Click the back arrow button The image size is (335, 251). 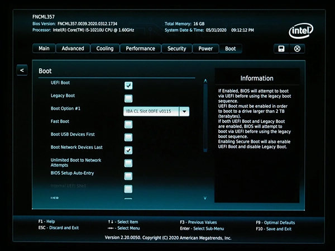point(22,70)
